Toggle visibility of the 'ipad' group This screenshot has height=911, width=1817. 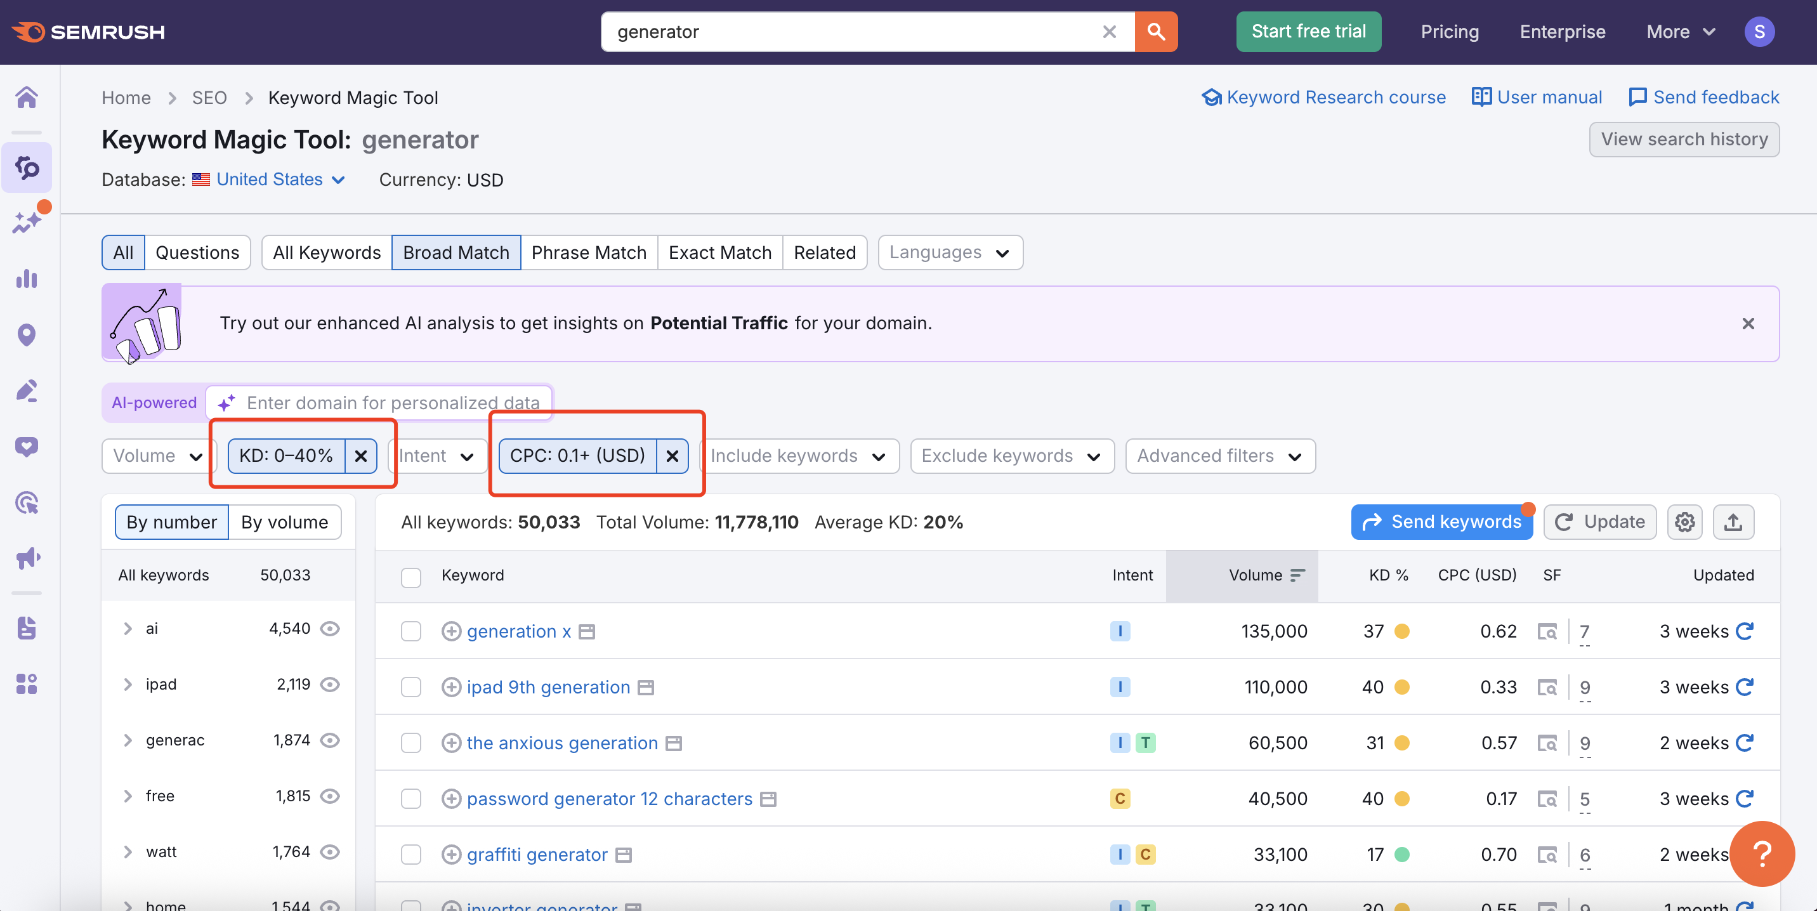tap(330, 684)
